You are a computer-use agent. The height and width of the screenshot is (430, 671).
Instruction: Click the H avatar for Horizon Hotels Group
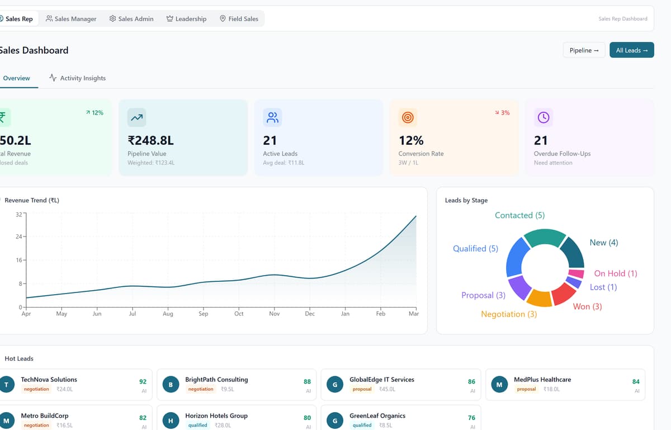click(x=171, y=420)
